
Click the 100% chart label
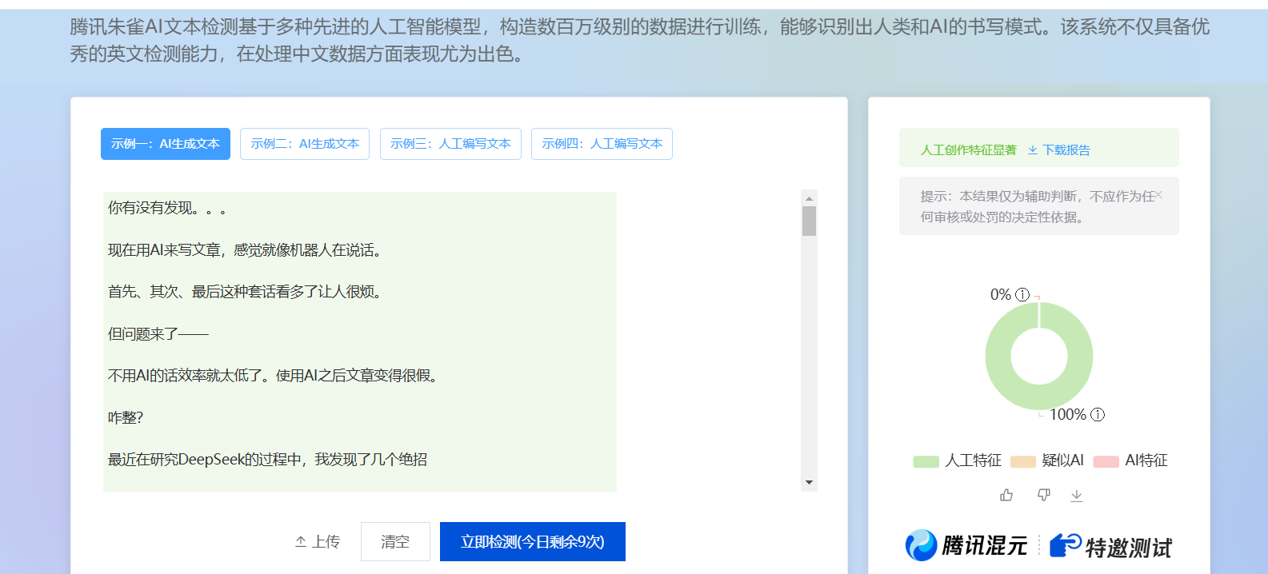tap(1068, 414)
